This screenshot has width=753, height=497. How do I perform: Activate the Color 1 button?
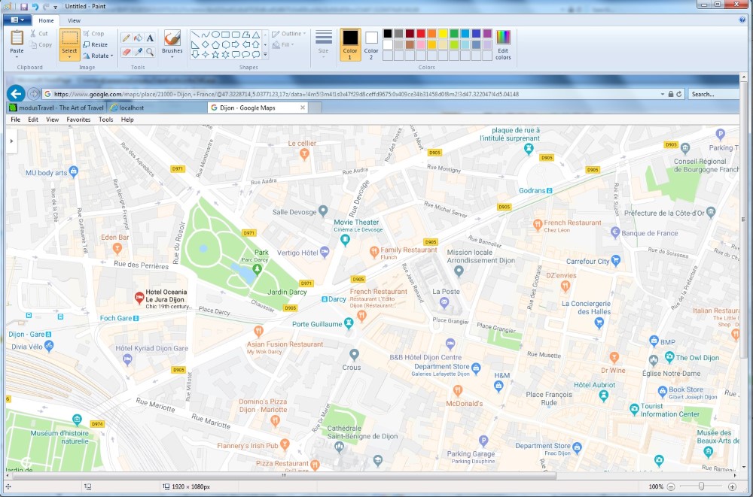click(350, 44)
